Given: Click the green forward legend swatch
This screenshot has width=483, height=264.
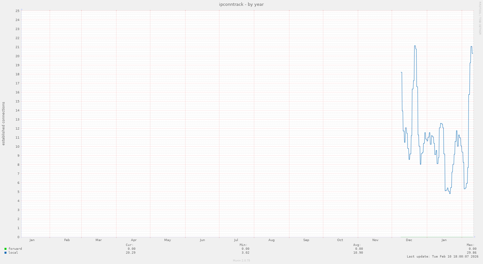Looking at the screenshot, I should click(x=5, y=249).
